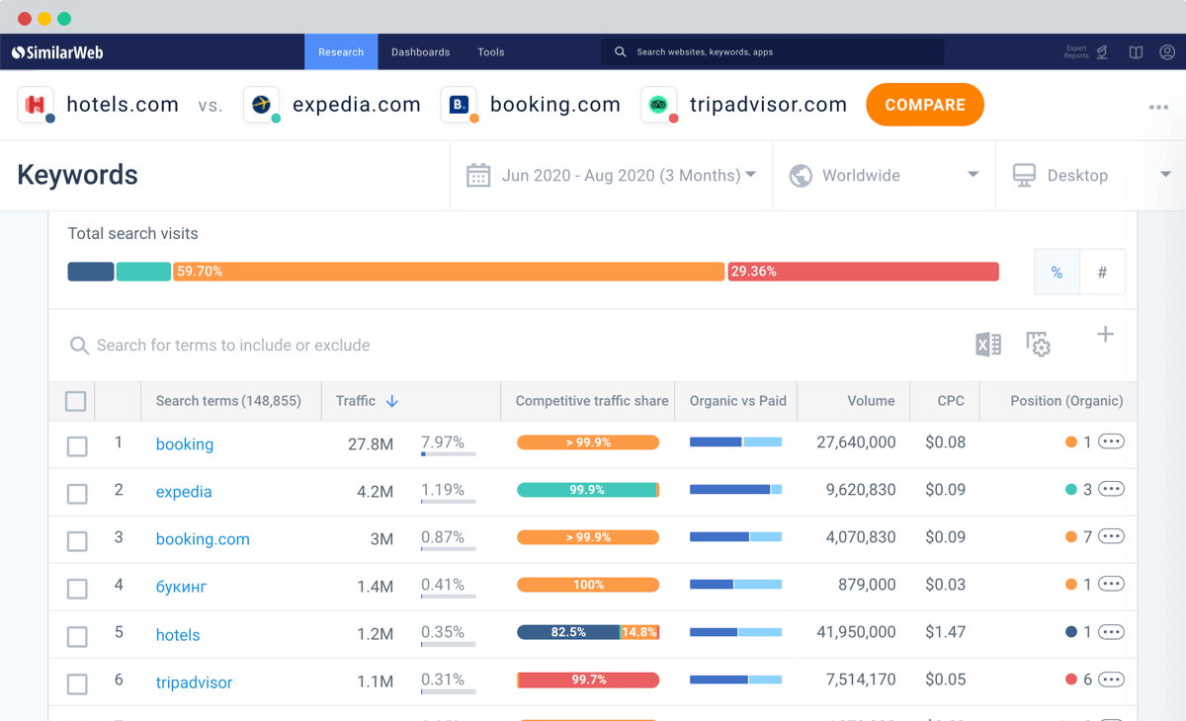Open more options ellipsis beside Compare
The width and height of the screenshot is (1186, 721).
(x=1158, y=107)
